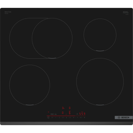Tap the red house-shaped symbol
This screenshot has height=133, width=133.
[x=66, y=114]
